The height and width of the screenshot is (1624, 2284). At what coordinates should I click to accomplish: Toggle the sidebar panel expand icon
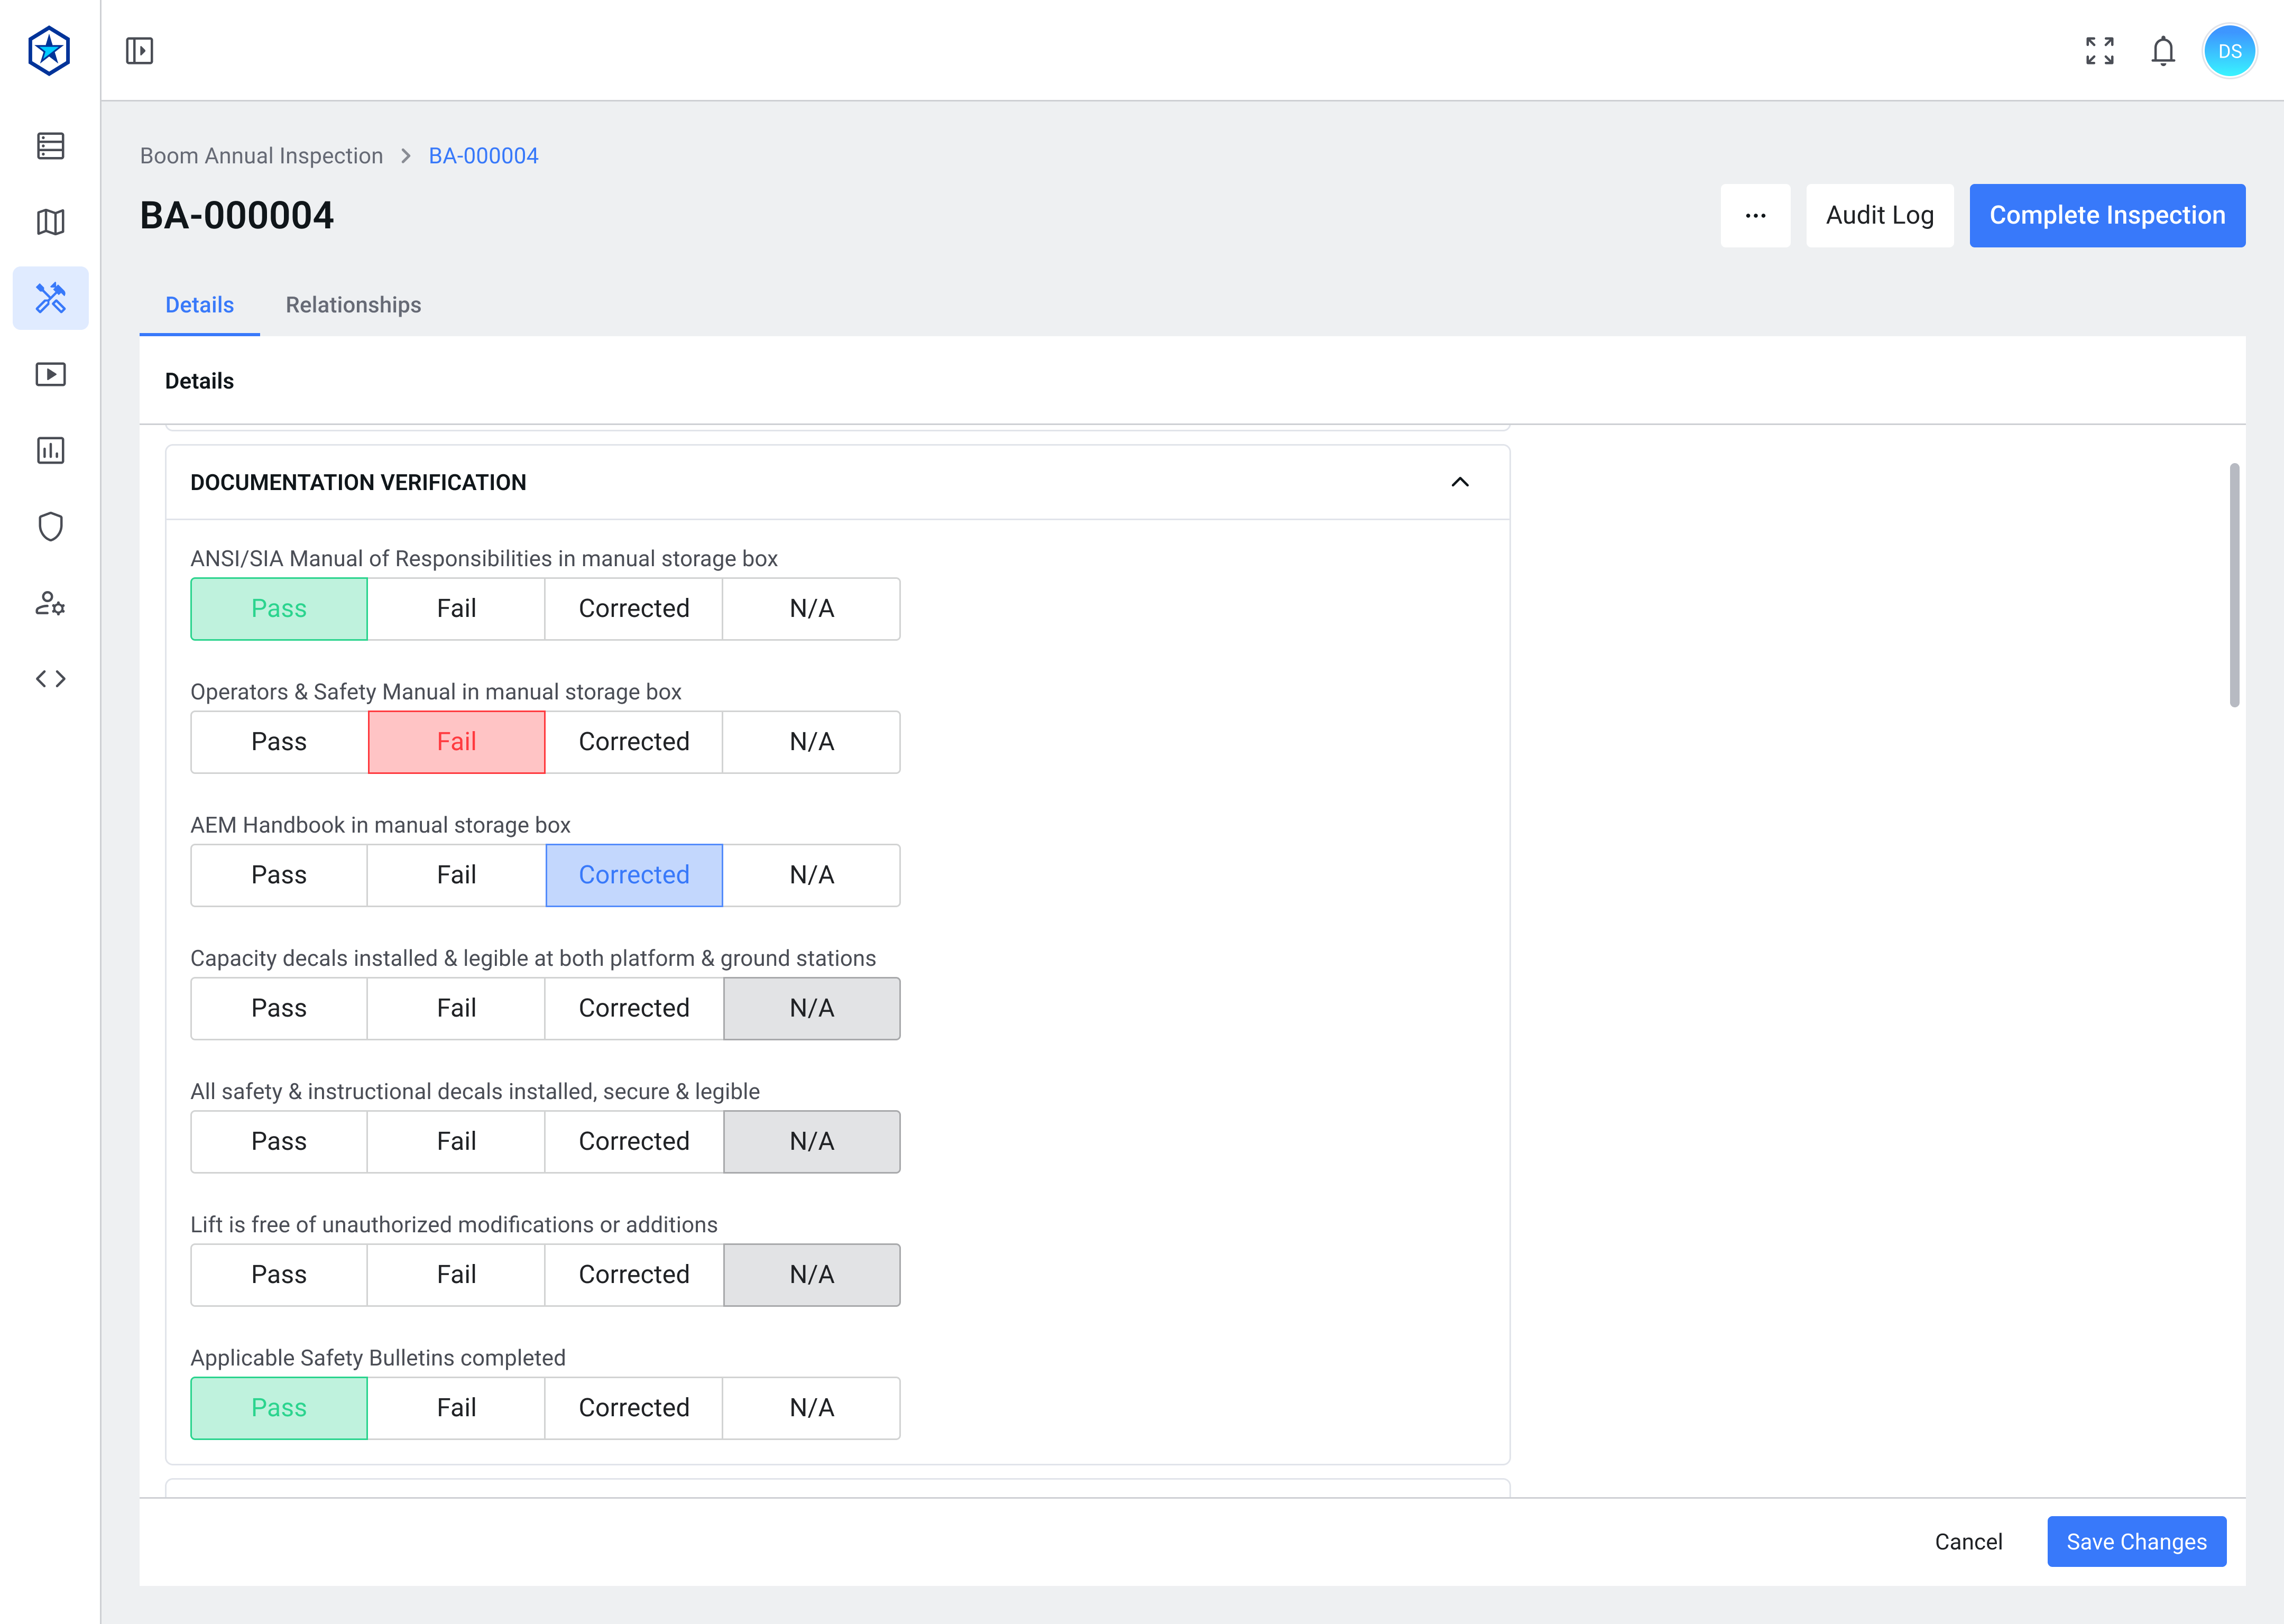[x=139, y=51]
